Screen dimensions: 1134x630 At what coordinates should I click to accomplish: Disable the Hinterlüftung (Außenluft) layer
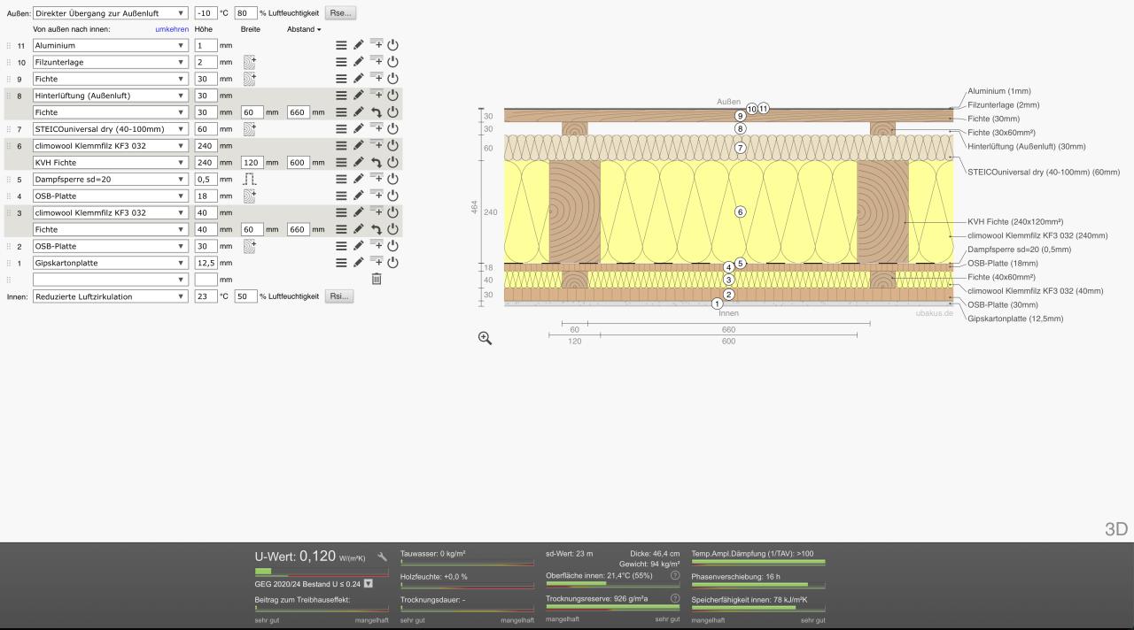click(393, 96)
